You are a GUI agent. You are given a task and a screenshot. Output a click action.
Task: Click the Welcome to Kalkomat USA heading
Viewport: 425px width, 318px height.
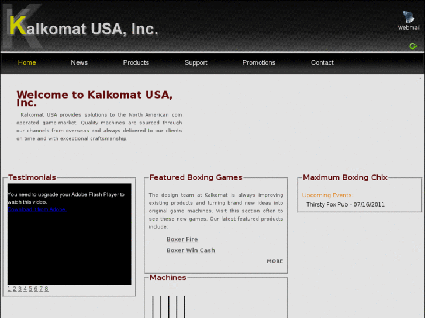tap(94, 99)
